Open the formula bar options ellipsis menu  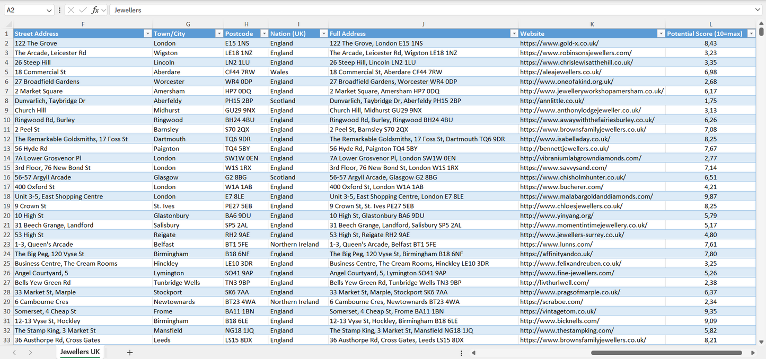coord(59,10)
